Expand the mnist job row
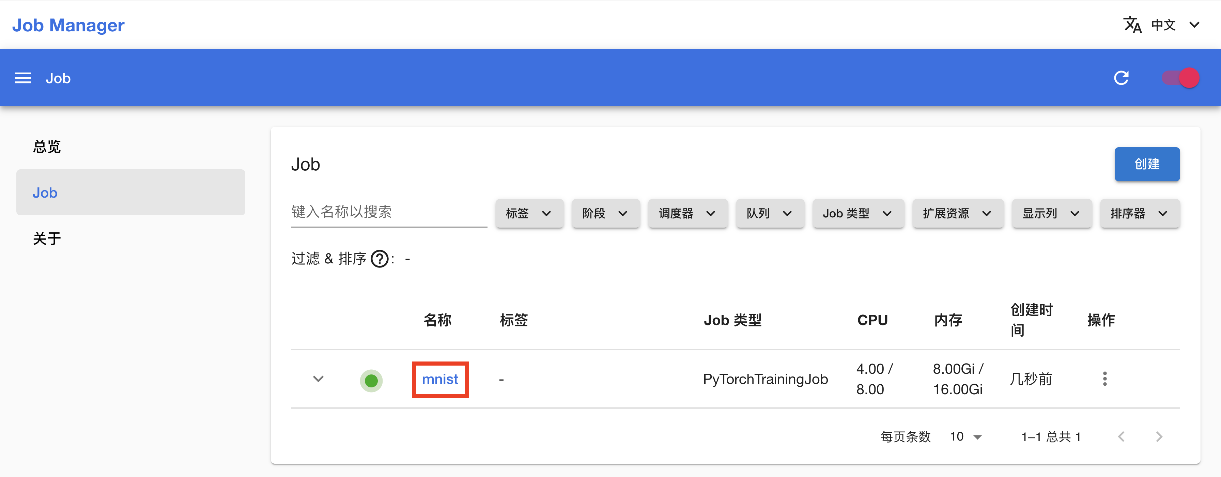Screen dimensions: 1221x477 tap(318, 379)
